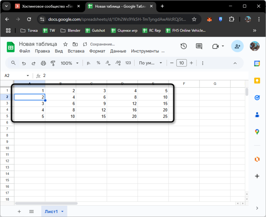Viewport: 266px width, 217px height.
Task: Click the cell containing 25
Action: (x=153, y=116)
